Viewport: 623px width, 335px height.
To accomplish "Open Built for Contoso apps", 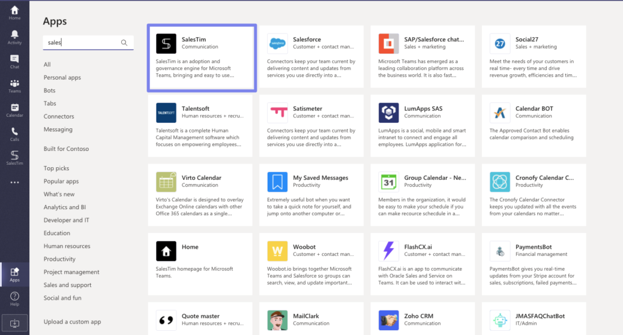I will pyautogui.click(x=66, y=149).
